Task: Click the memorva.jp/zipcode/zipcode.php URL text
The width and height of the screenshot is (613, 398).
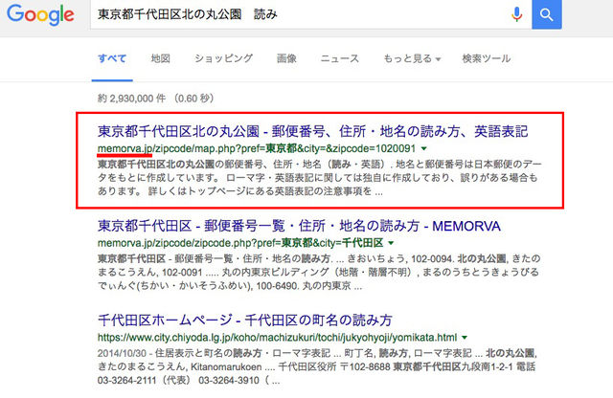Action: coord(240,243)
